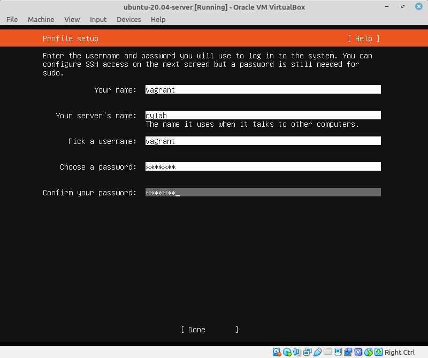Screen dimensions: 428x358
Task: Click the mouse integration status icon
Action: 369,352
